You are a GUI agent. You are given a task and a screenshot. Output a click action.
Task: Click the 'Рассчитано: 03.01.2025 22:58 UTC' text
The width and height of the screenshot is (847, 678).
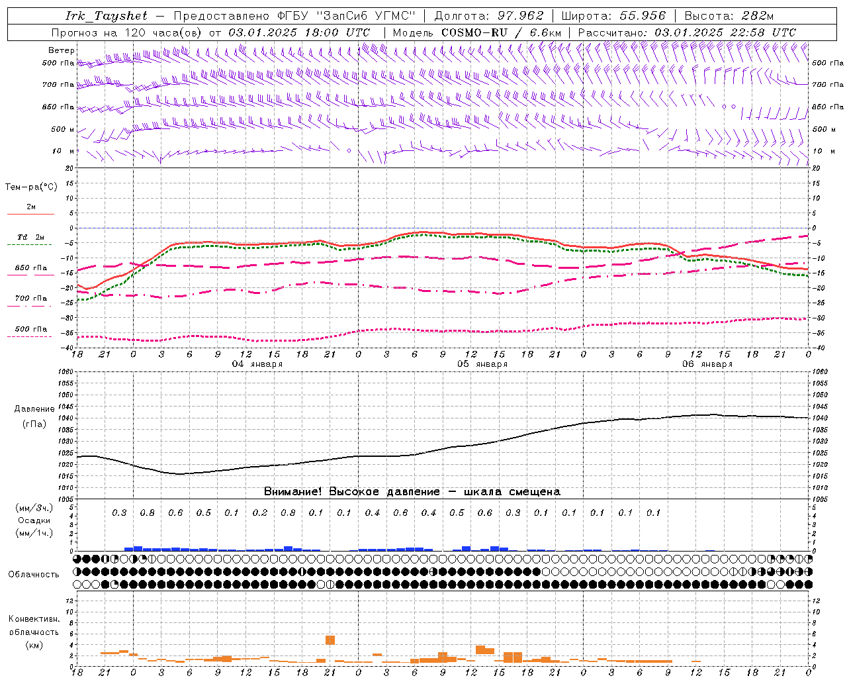click(x=687, y=32)
